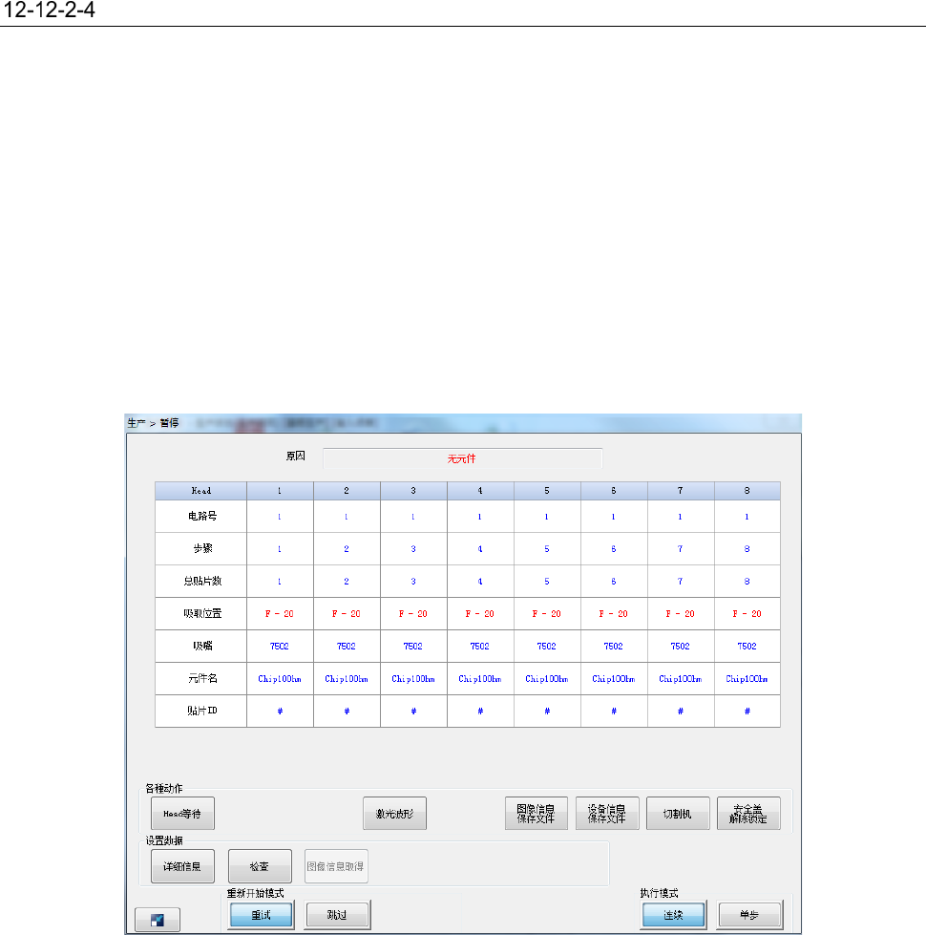Click 电路号 value for Head 5

547,517
